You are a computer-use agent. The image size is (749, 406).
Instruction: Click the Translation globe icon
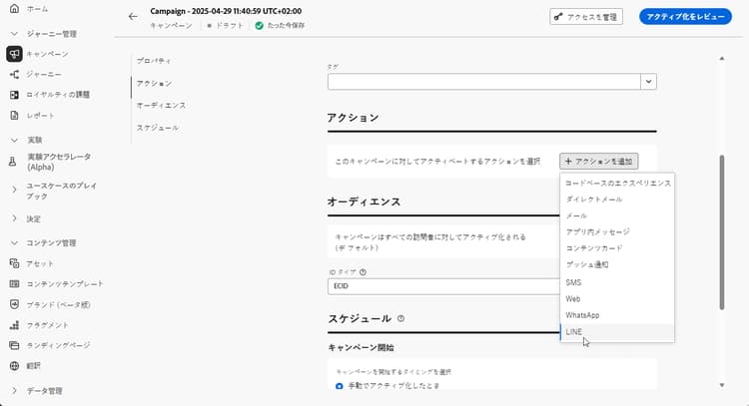point(14,365)
